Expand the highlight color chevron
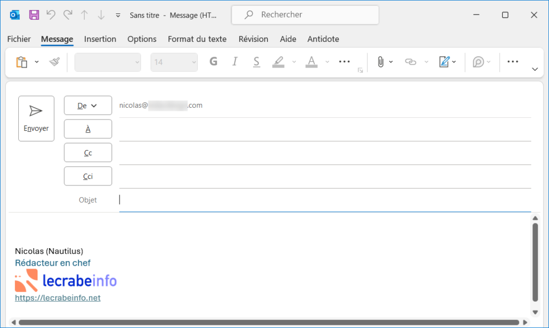 [293, 62]
